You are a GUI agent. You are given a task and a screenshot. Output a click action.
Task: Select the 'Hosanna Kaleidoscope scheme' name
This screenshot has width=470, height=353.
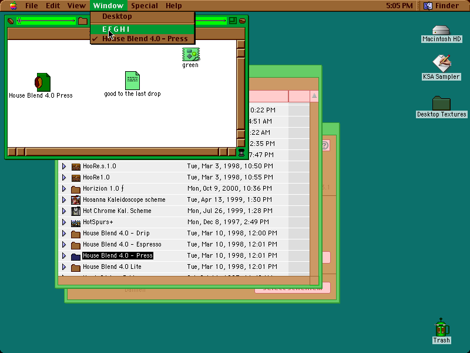[x=124, y=199]
